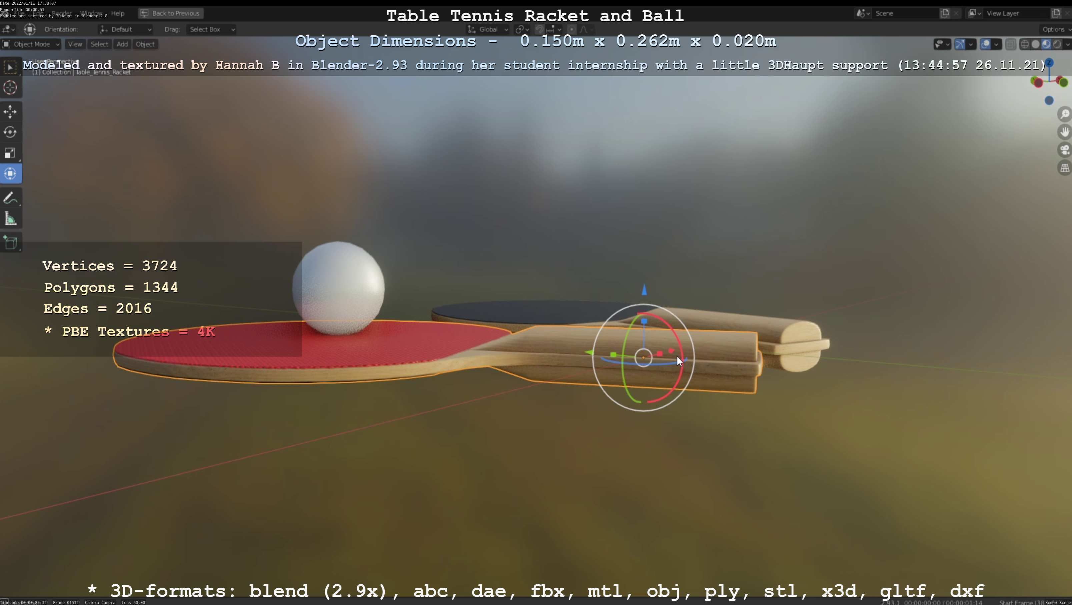Click the blue Z arrow of transform gizmo

(644, 290)
